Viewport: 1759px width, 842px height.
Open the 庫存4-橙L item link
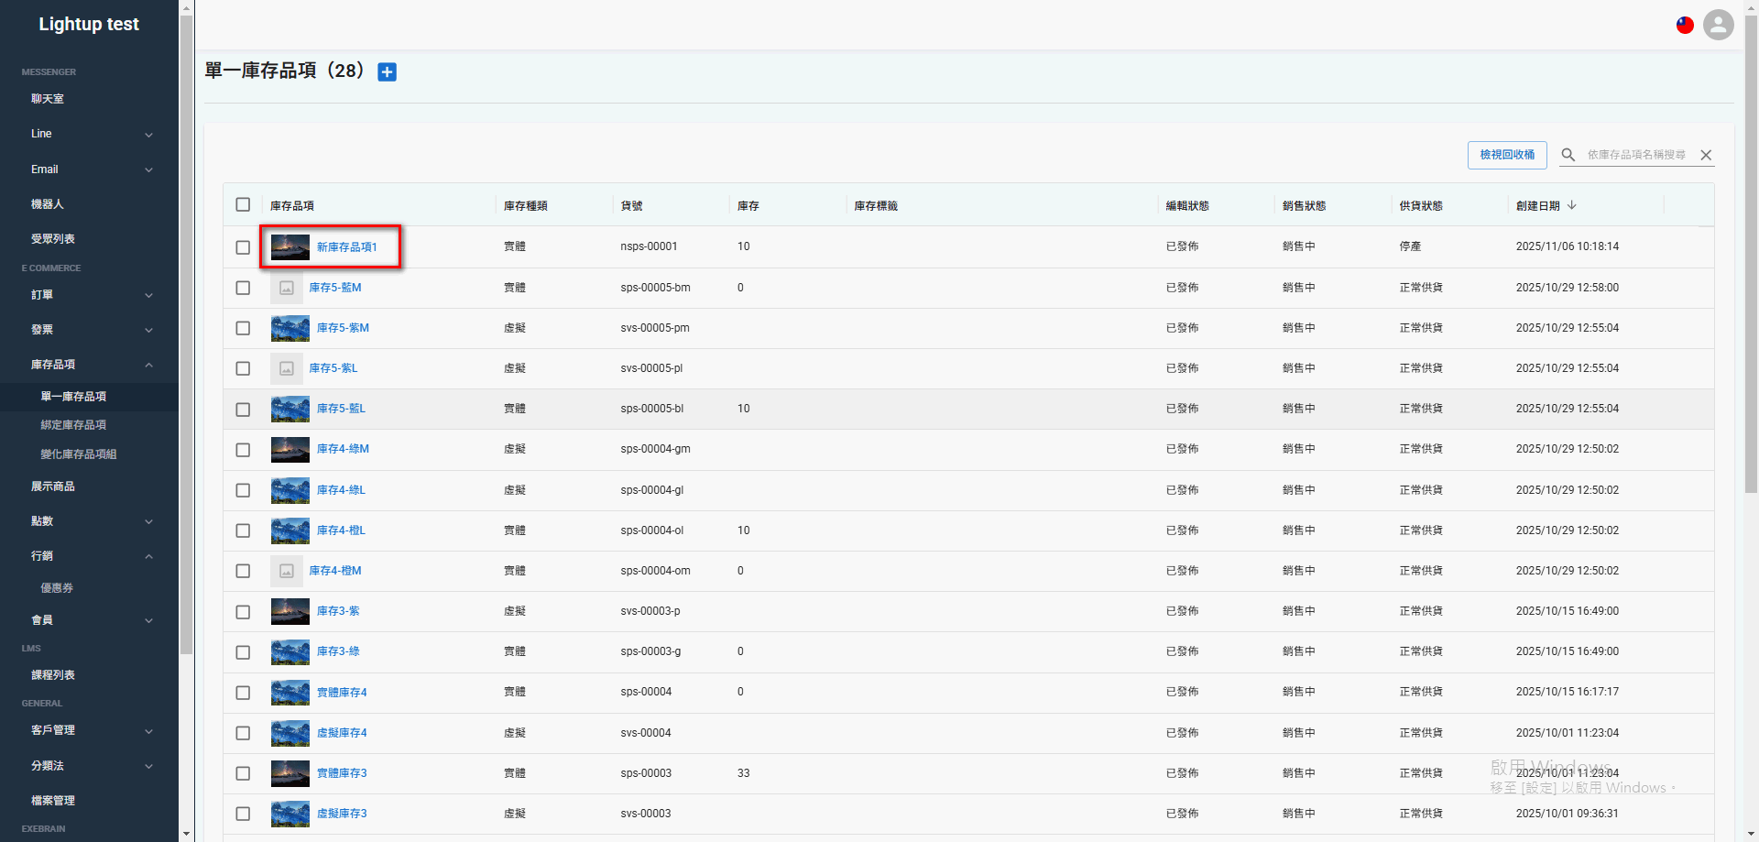341,530
